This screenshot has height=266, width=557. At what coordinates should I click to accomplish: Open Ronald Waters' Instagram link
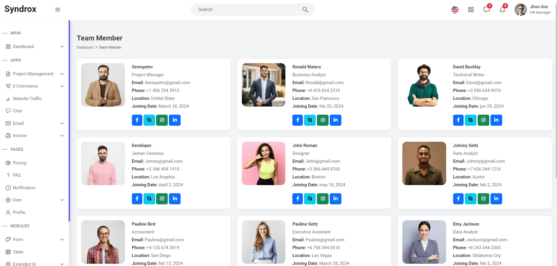tap(323, 120)
